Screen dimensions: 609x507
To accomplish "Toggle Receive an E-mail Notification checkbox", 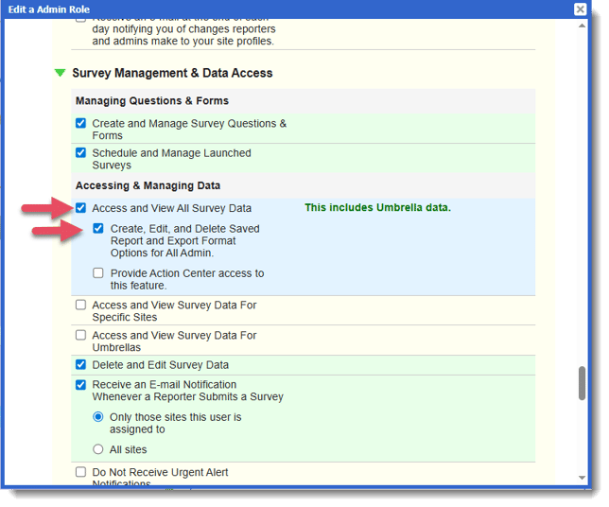I will (x=81, y=385).
